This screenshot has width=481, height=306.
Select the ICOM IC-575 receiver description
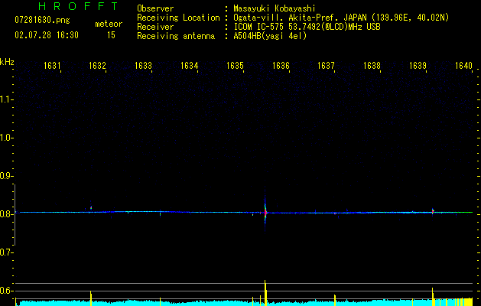point(307,27)
